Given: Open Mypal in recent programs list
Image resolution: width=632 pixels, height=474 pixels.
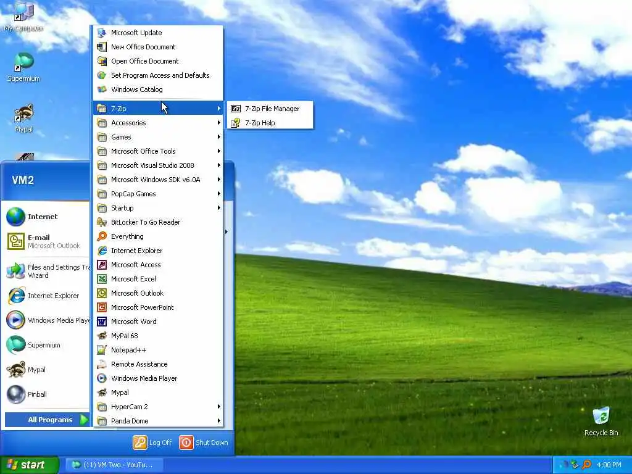Looking at the screenshot, I should [47, 370].
